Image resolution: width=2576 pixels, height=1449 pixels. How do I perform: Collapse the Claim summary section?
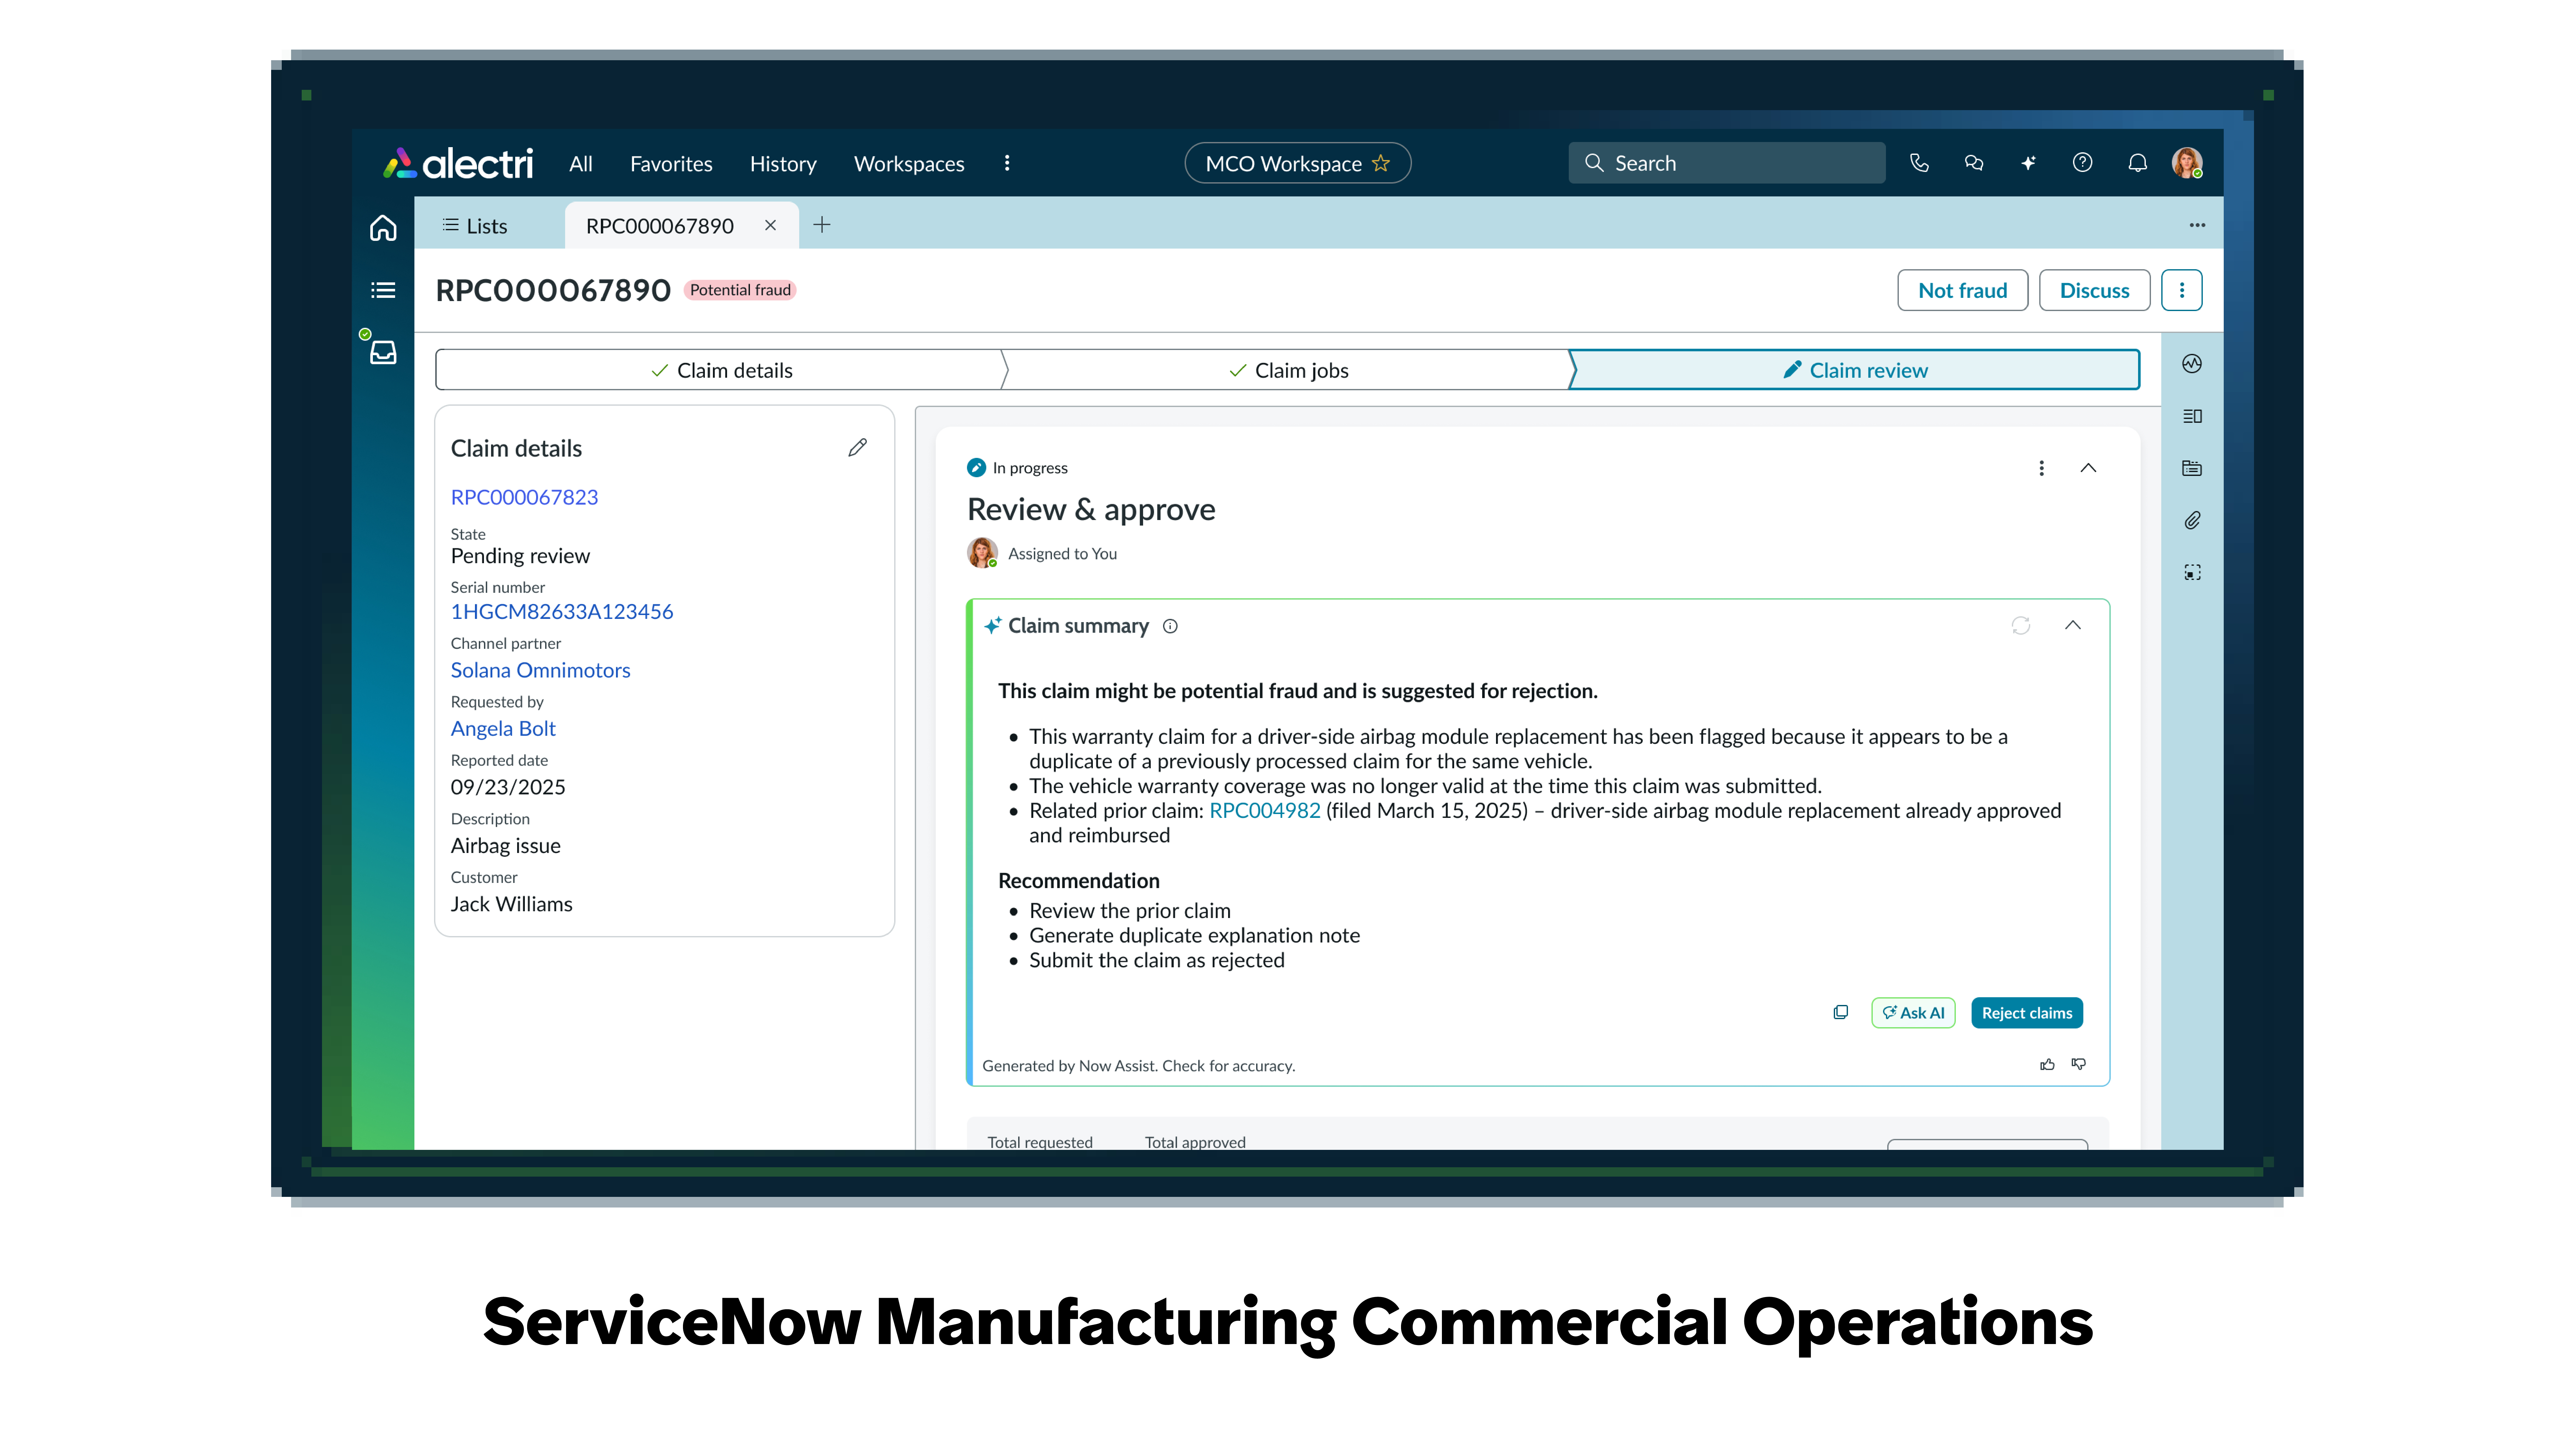click(x=2073, y=625)
